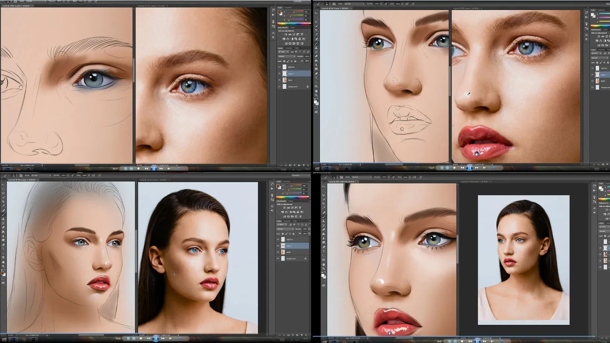Open the layer Opacity dropdown in the 18:26 frame
610x343 pixels.
[x=309, y=229]
